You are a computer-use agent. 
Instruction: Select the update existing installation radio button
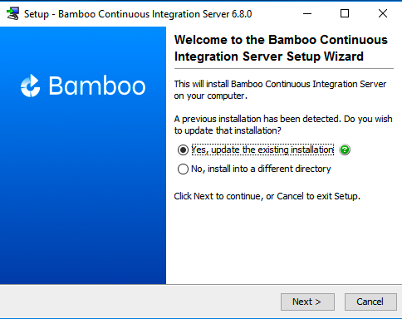pyautogui.click(x=183, y=150)
